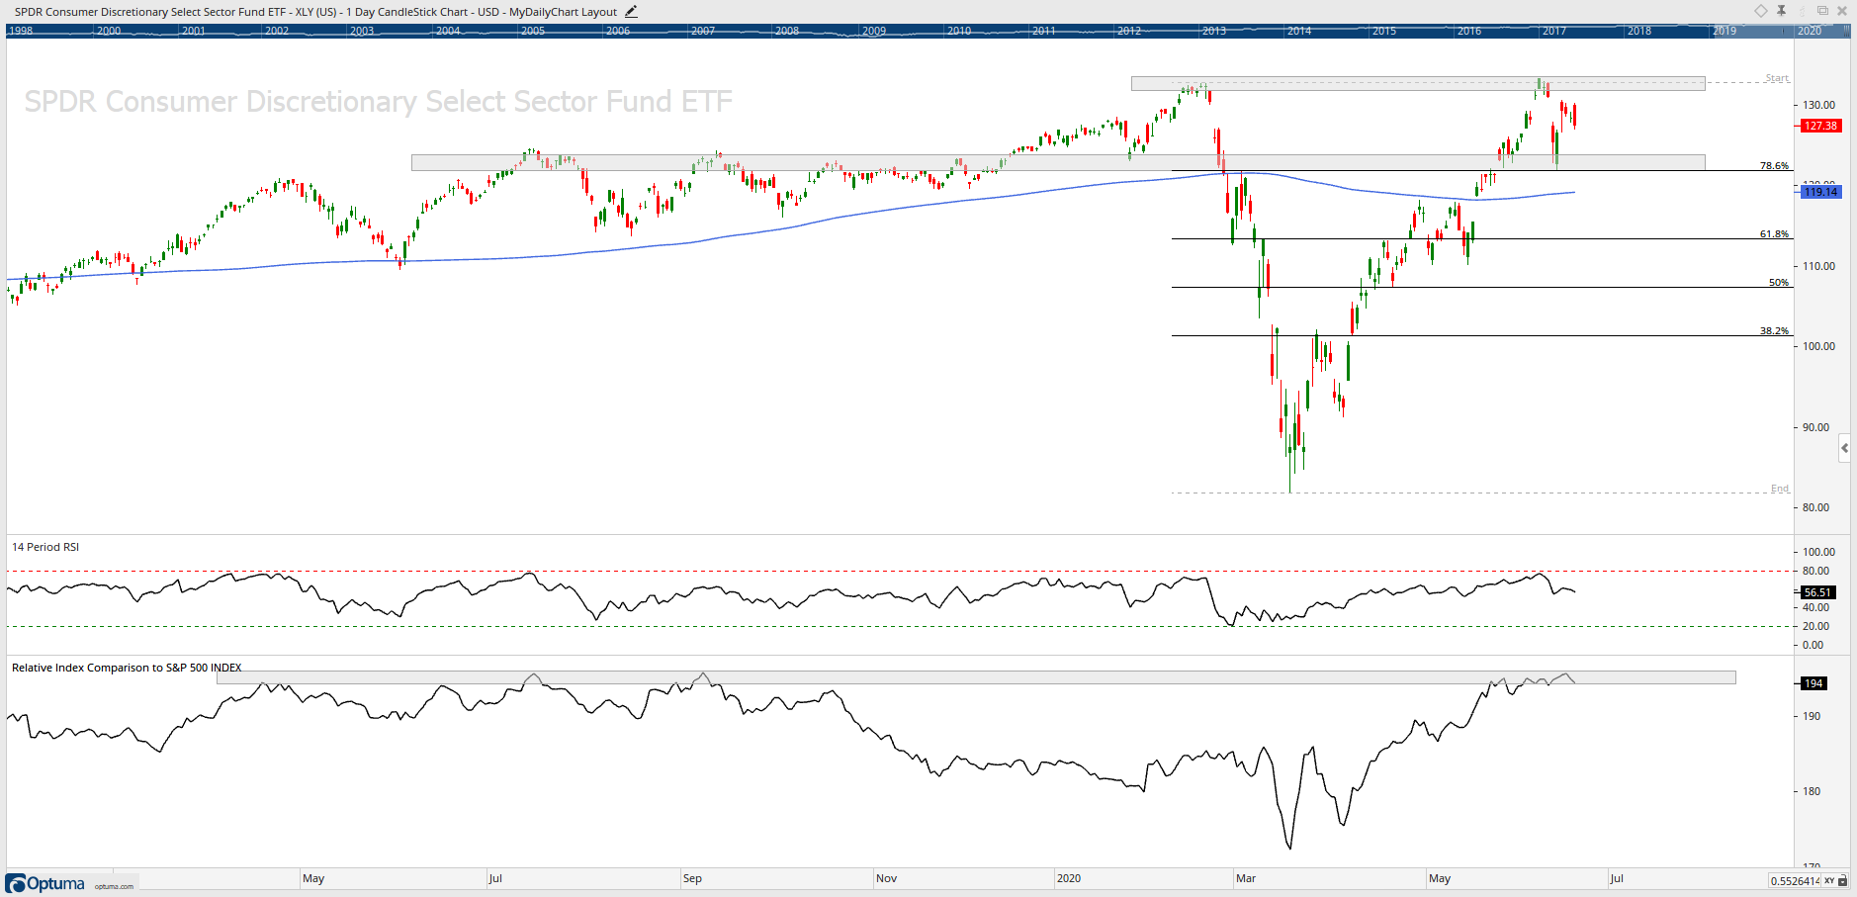The width and height of the screenshot is (1857, 897).
Task: Click the chart title text in header
Action: pos(315,12)
